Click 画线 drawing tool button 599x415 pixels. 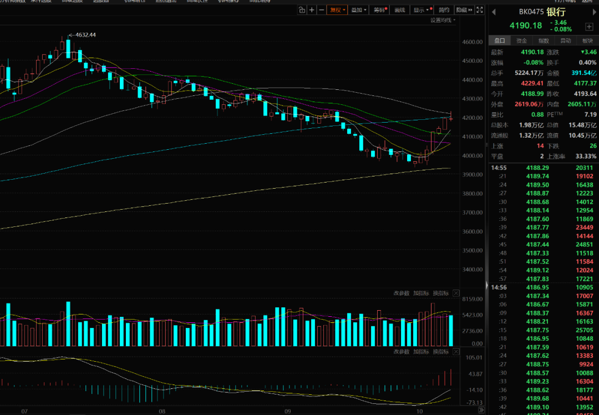coord(400,10)
